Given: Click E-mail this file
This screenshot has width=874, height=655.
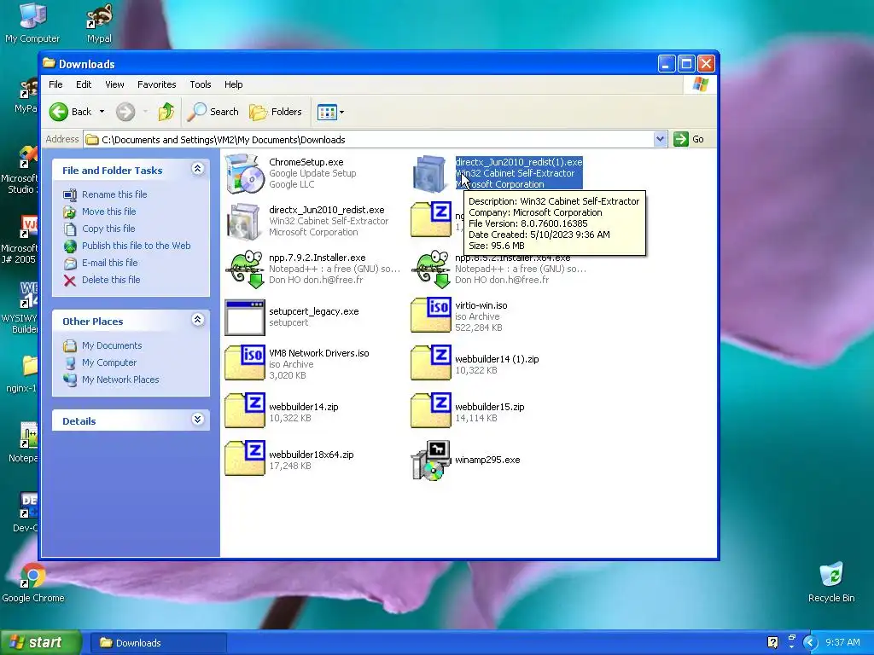Looking at the screenshot, I should coord(110,263).
